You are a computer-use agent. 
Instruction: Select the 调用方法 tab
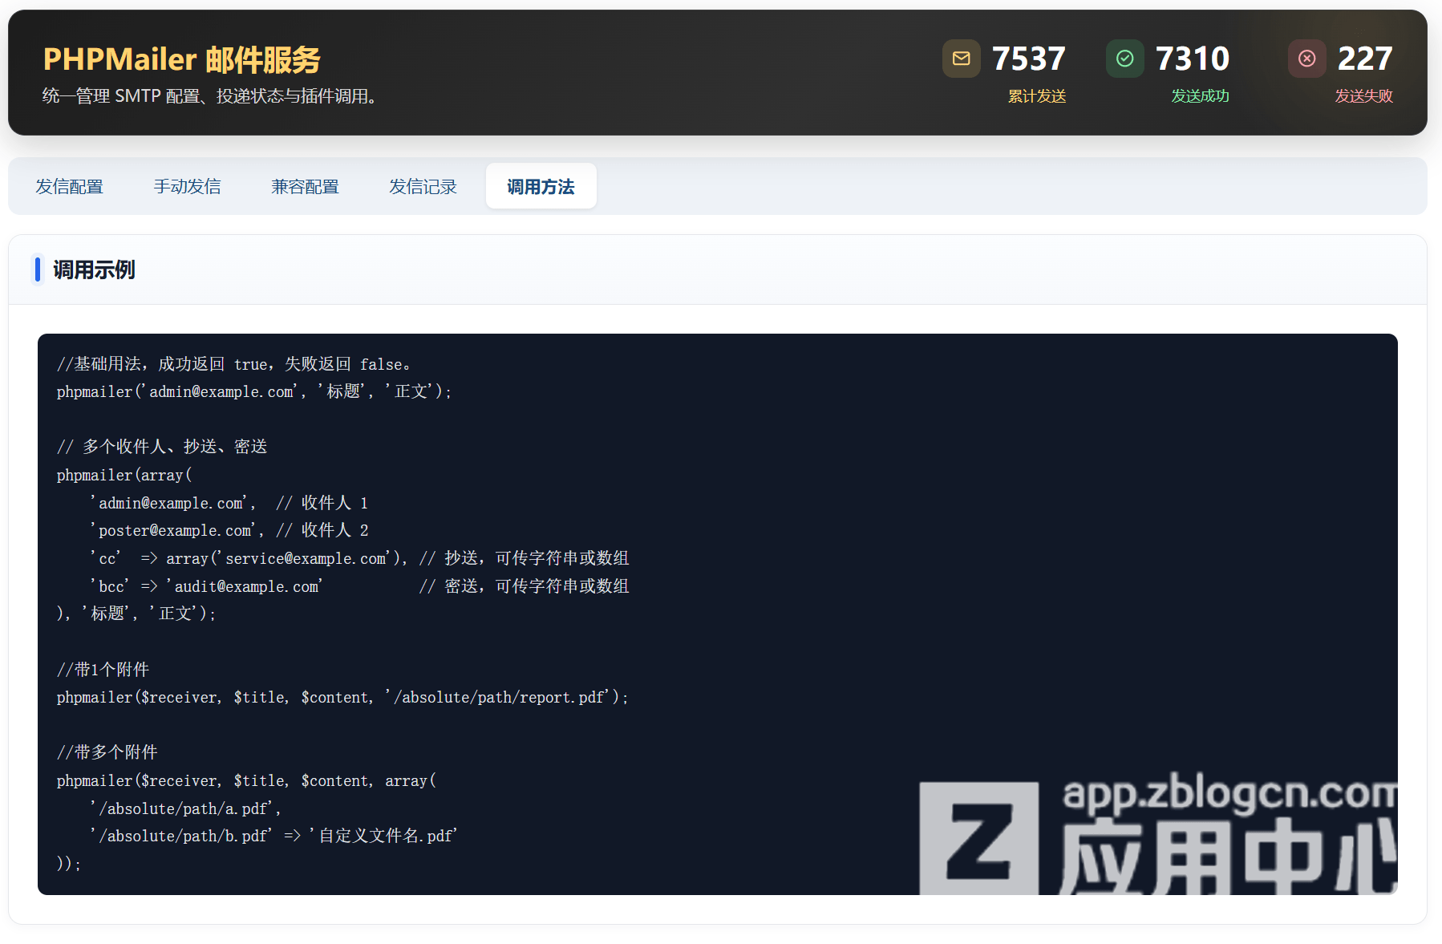point(541,186)
